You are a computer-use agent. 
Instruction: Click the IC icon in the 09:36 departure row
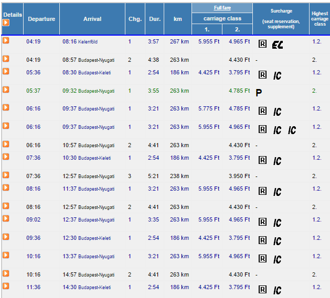[x=277, y=241]
